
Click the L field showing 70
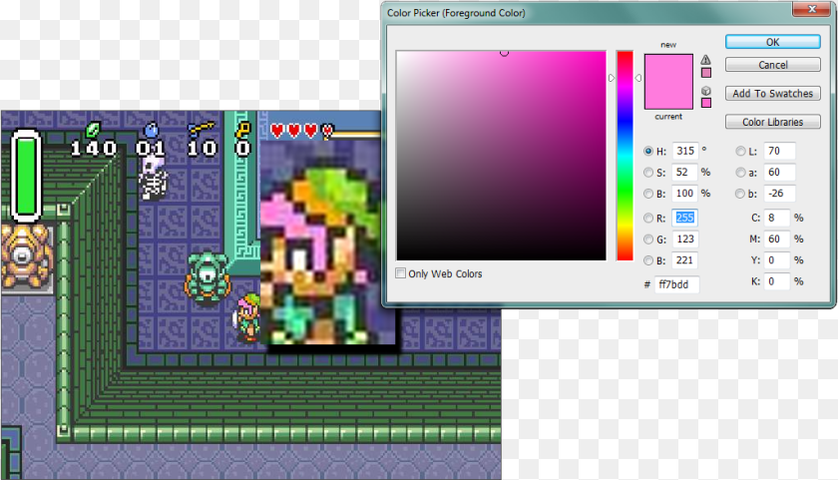point(779,152)
